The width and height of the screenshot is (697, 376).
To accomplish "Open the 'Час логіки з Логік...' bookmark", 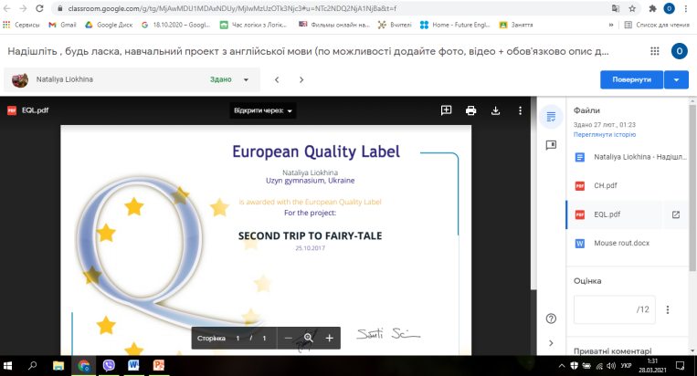I will point(253,25).
